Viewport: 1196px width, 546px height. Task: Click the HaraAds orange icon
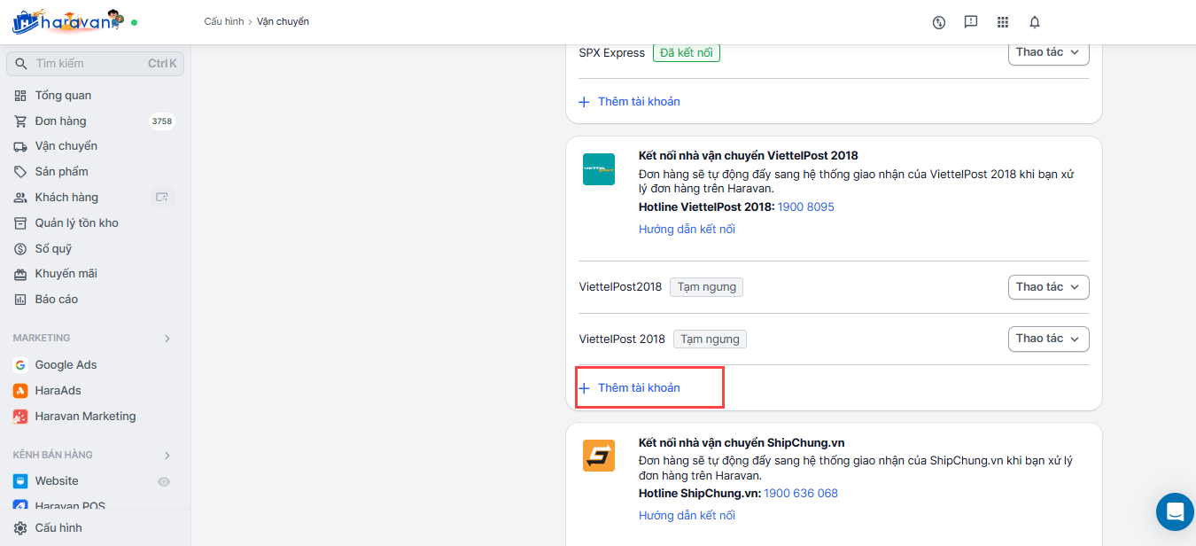point(20,391)
